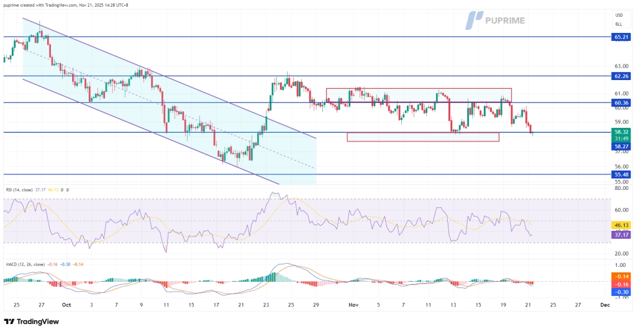The image size is (636, 332).
Task: Click the 55.48 support price label
Action: [x=621, y=175]
